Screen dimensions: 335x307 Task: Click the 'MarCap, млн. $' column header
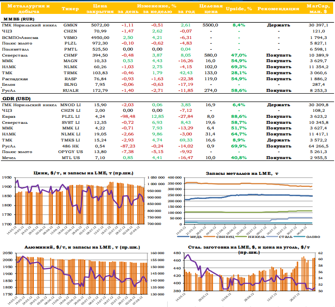tap(318, 9)
